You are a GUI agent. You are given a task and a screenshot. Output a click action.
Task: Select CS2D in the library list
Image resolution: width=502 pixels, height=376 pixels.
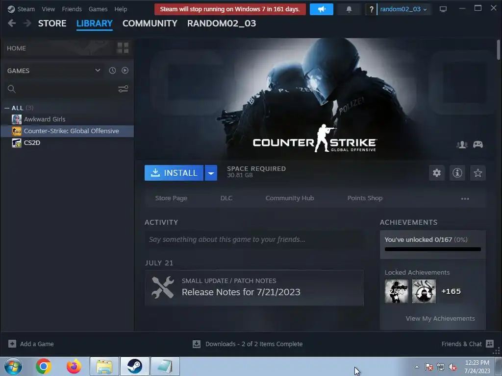(67, 143)
